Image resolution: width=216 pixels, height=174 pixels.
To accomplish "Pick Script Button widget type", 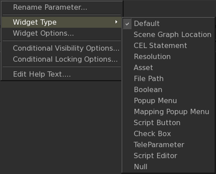I will click(x=168, y=123).
